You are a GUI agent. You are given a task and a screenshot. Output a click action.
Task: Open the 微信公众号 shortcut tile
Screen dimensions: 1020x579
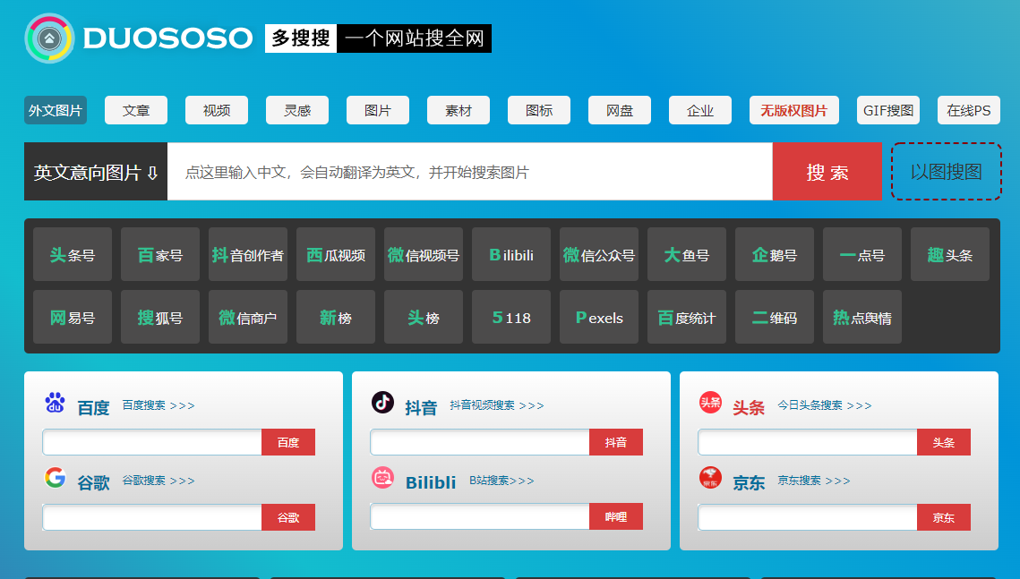pos(599,255)
